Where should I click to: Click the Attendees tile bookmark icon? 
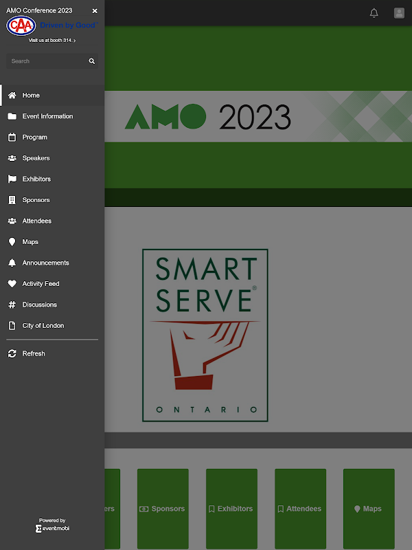(281, 509)
